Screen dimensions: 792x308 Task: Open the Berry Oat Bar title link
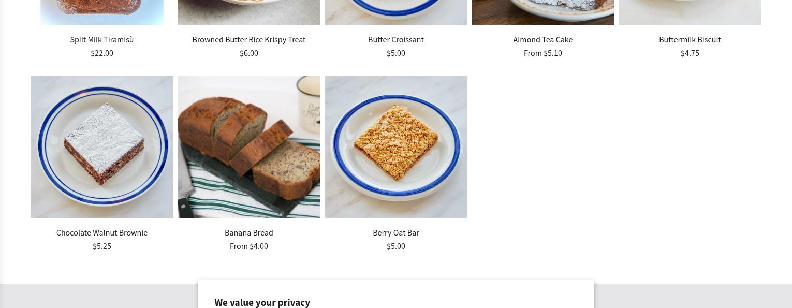396,233
